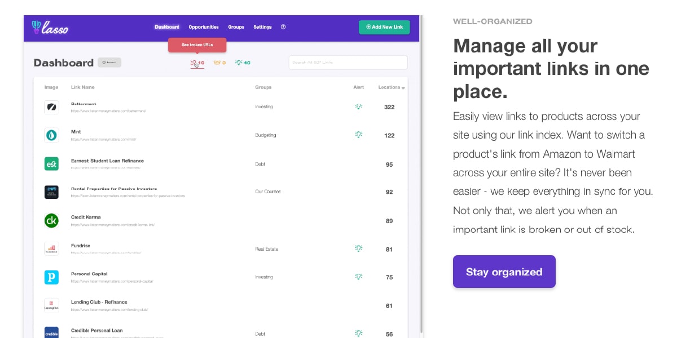Viewport: 677px width, 338px height.
Task: Open Credible Personal Loan link
Action: click(97, 331)
